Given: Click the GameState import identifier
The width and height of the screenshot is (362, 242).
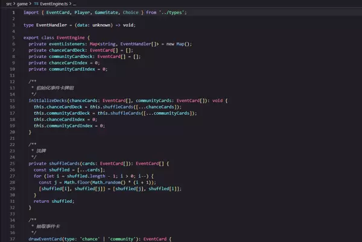Looking at the screenshot, I should pyautogui.click(x=92, y=12).
